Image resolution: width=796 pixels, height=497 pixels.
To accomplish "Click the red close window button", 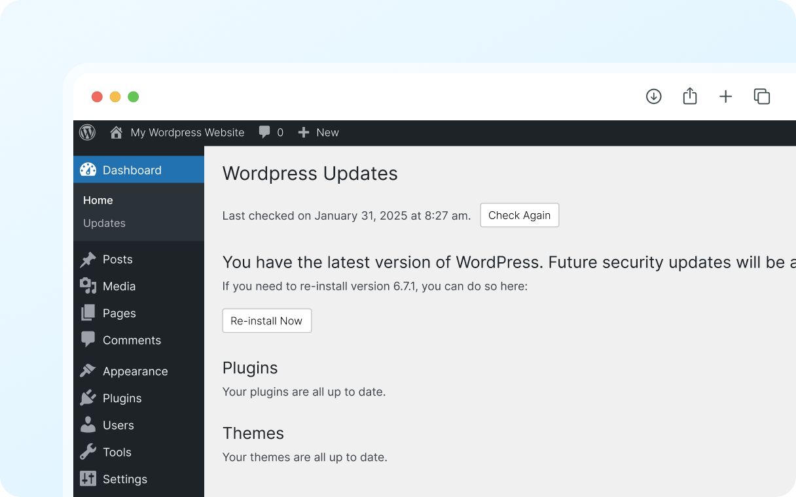I will [97, 97].
